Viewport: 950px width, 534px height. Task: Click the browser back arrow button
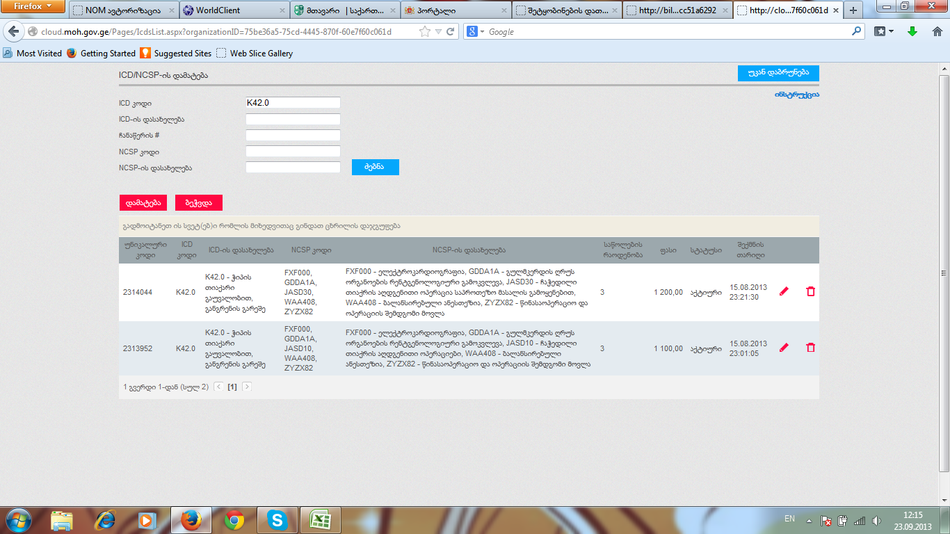[13, 32]
